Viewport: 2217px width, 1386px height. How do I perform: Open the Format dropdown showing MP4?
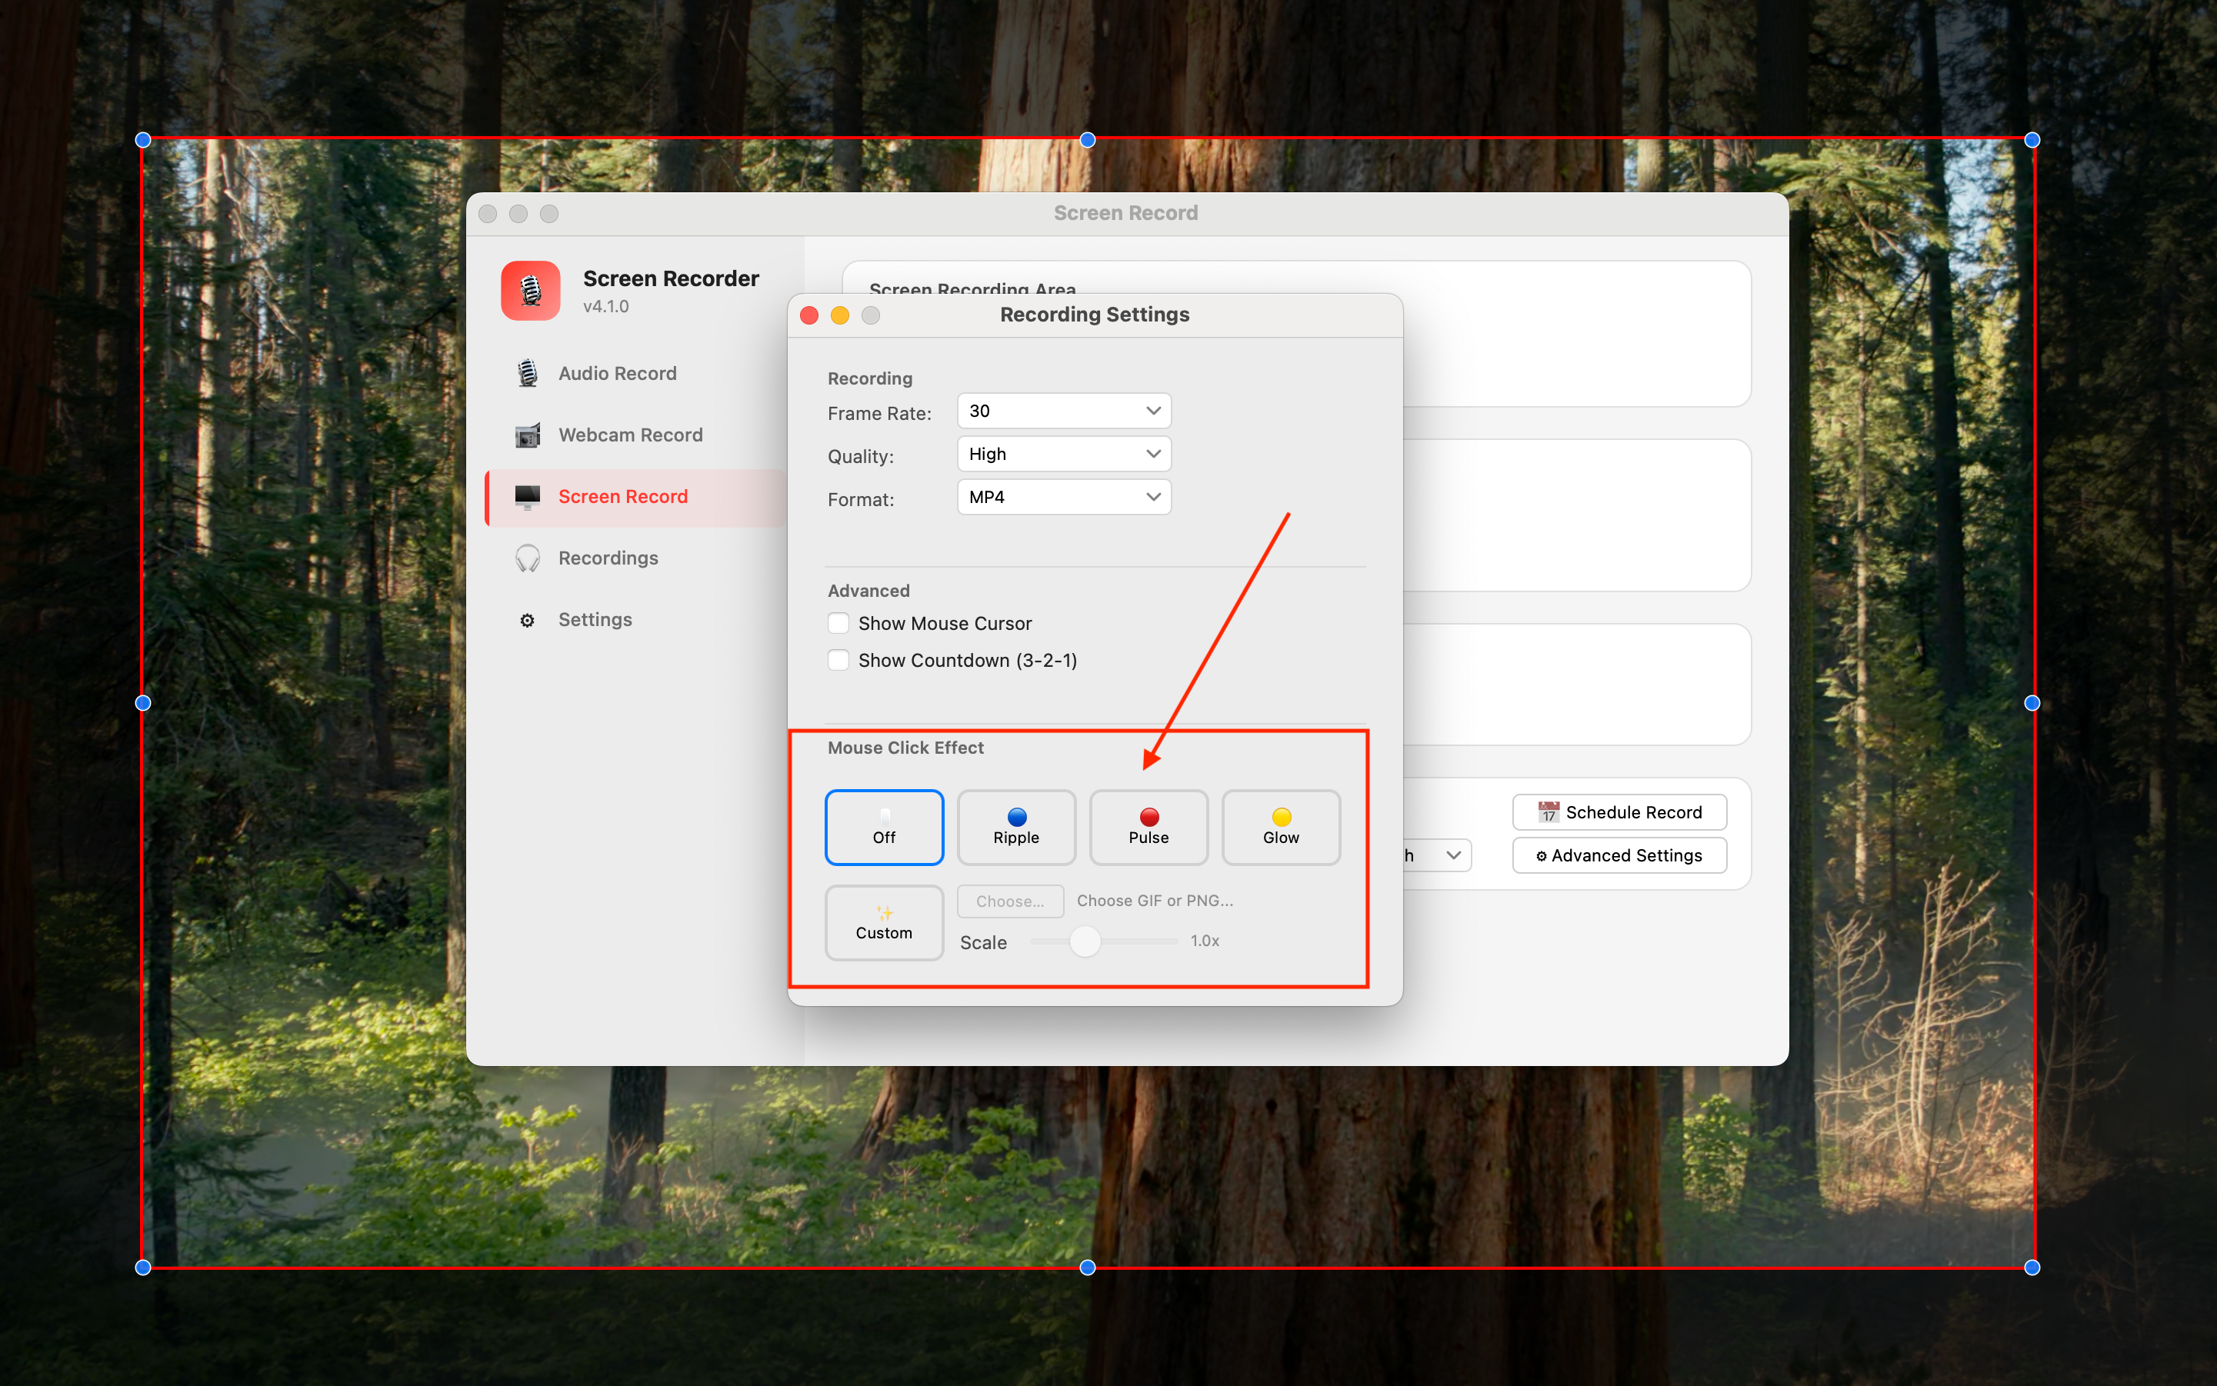pos(1064,497)
